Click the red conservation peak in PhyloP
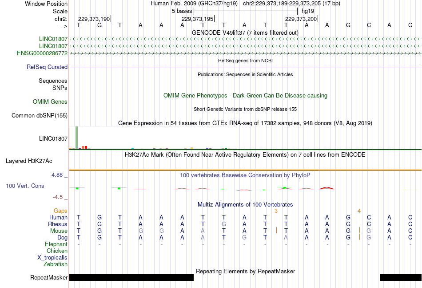The image size is (422, 288). [327, 188]
